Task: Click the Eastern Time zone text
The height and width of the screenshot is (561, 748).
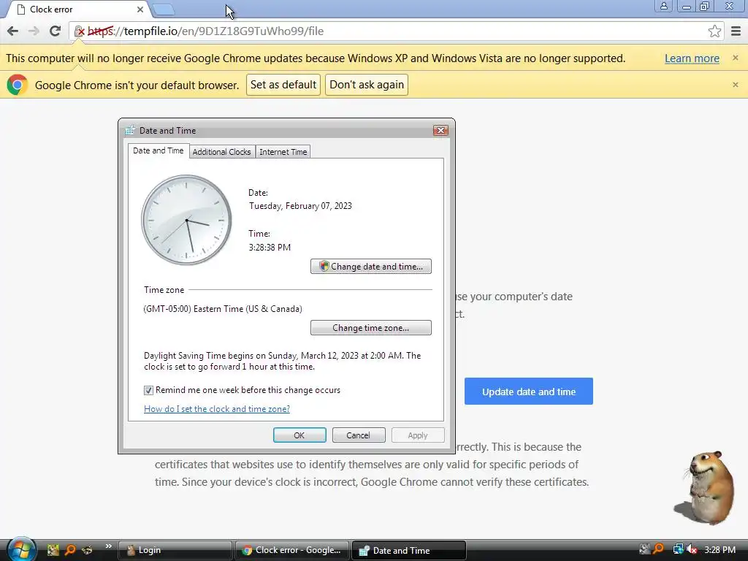Action: click(x=223, y=309)
